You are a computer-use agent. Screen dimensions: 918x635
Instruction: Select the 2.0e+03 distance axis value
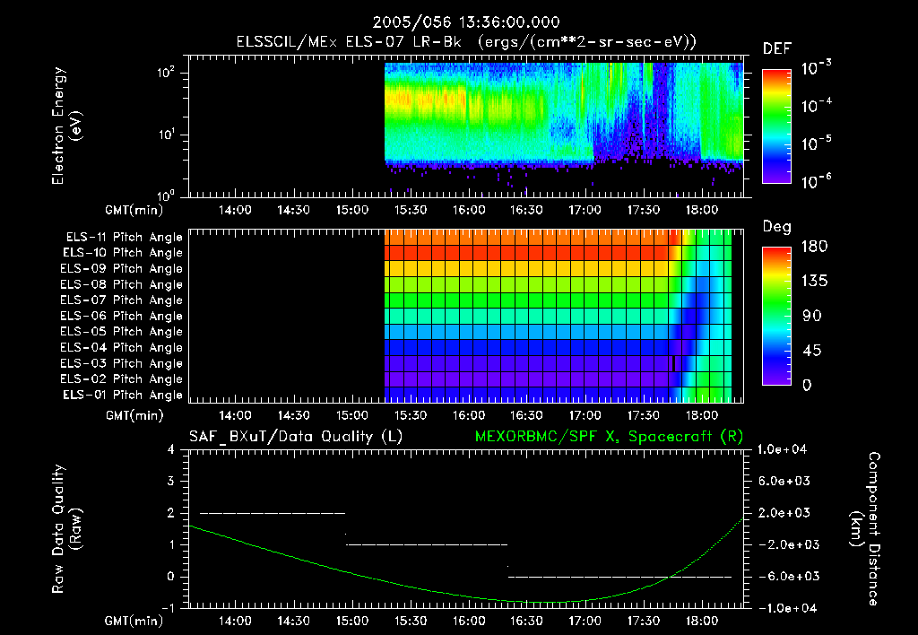tap(784, 513)
